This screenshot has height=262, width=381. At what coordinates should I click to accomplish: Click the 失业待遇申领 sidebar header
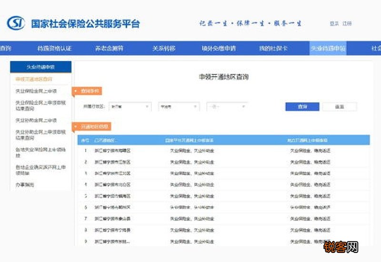click(x=40, y=67)
